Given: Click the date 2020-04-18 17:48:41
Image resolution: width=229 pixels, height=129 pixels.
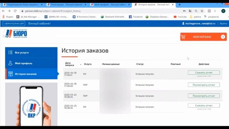Looking at the screenshot, I should (x=70, y=74).
